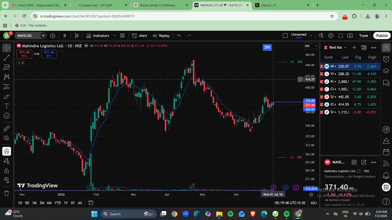Viewport: 392px width, 220px height.
Task: Click the blue 371.40 BUY button
Action: click(49, 54)
